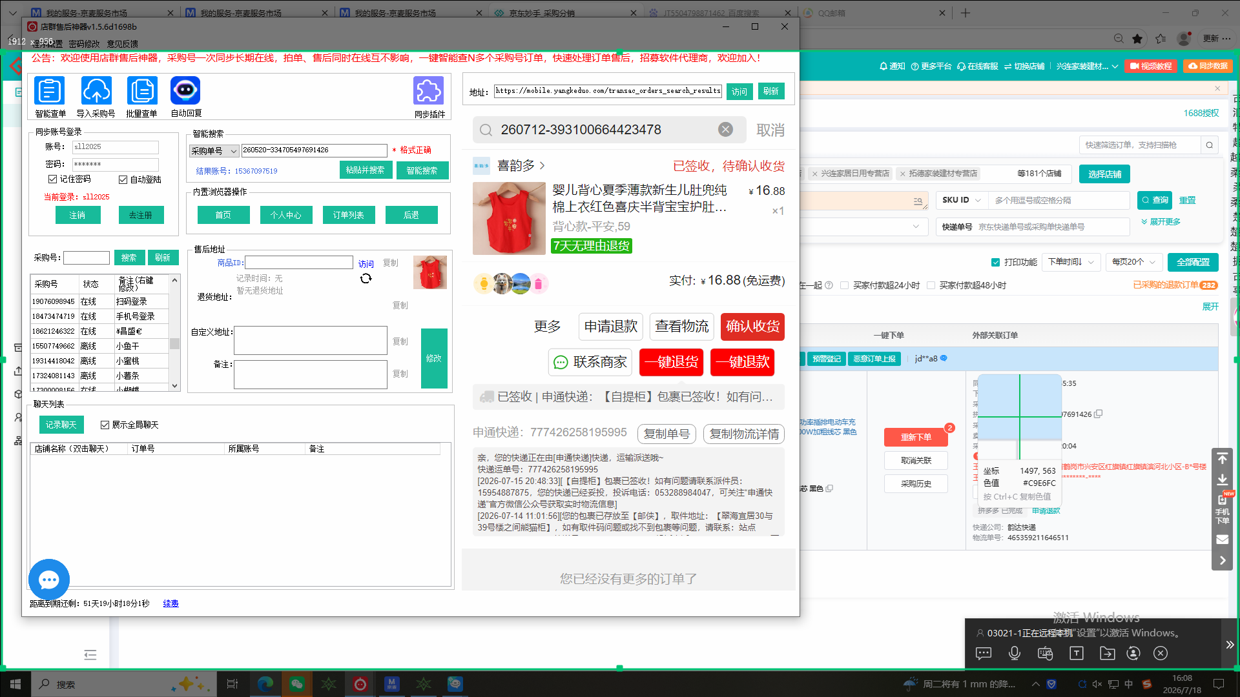The image size is (1240, 697).
Task: Open the 每页20个 page size dropdown
Action: click(x=1134, y=262)
